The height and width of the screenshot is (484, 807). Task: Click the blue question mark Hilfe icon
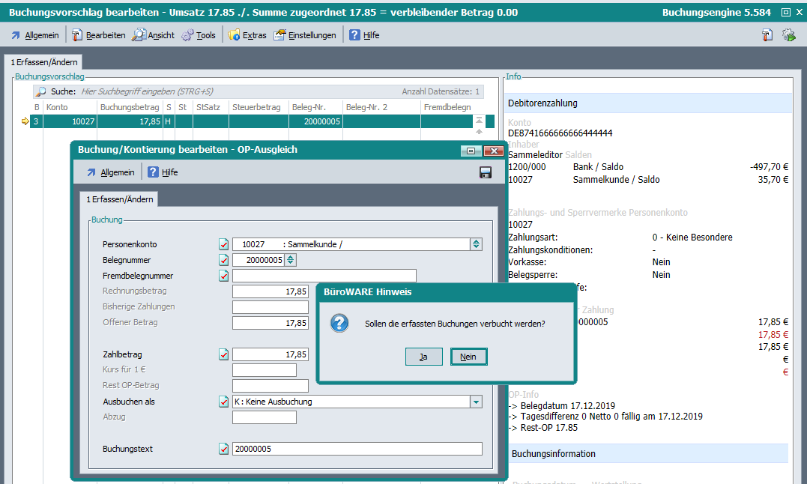pyautogui.click(x=355, y=35)
